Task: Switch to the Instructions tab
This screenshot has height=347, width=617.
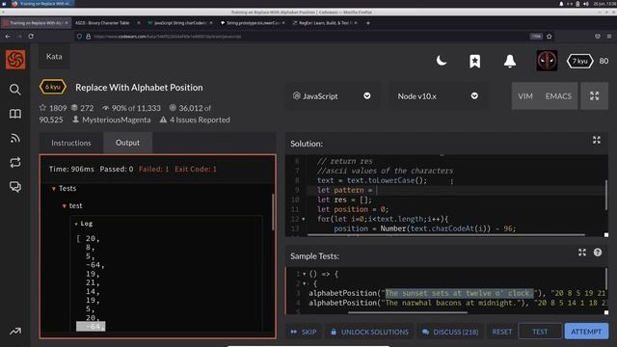Action: coord(70,143)
